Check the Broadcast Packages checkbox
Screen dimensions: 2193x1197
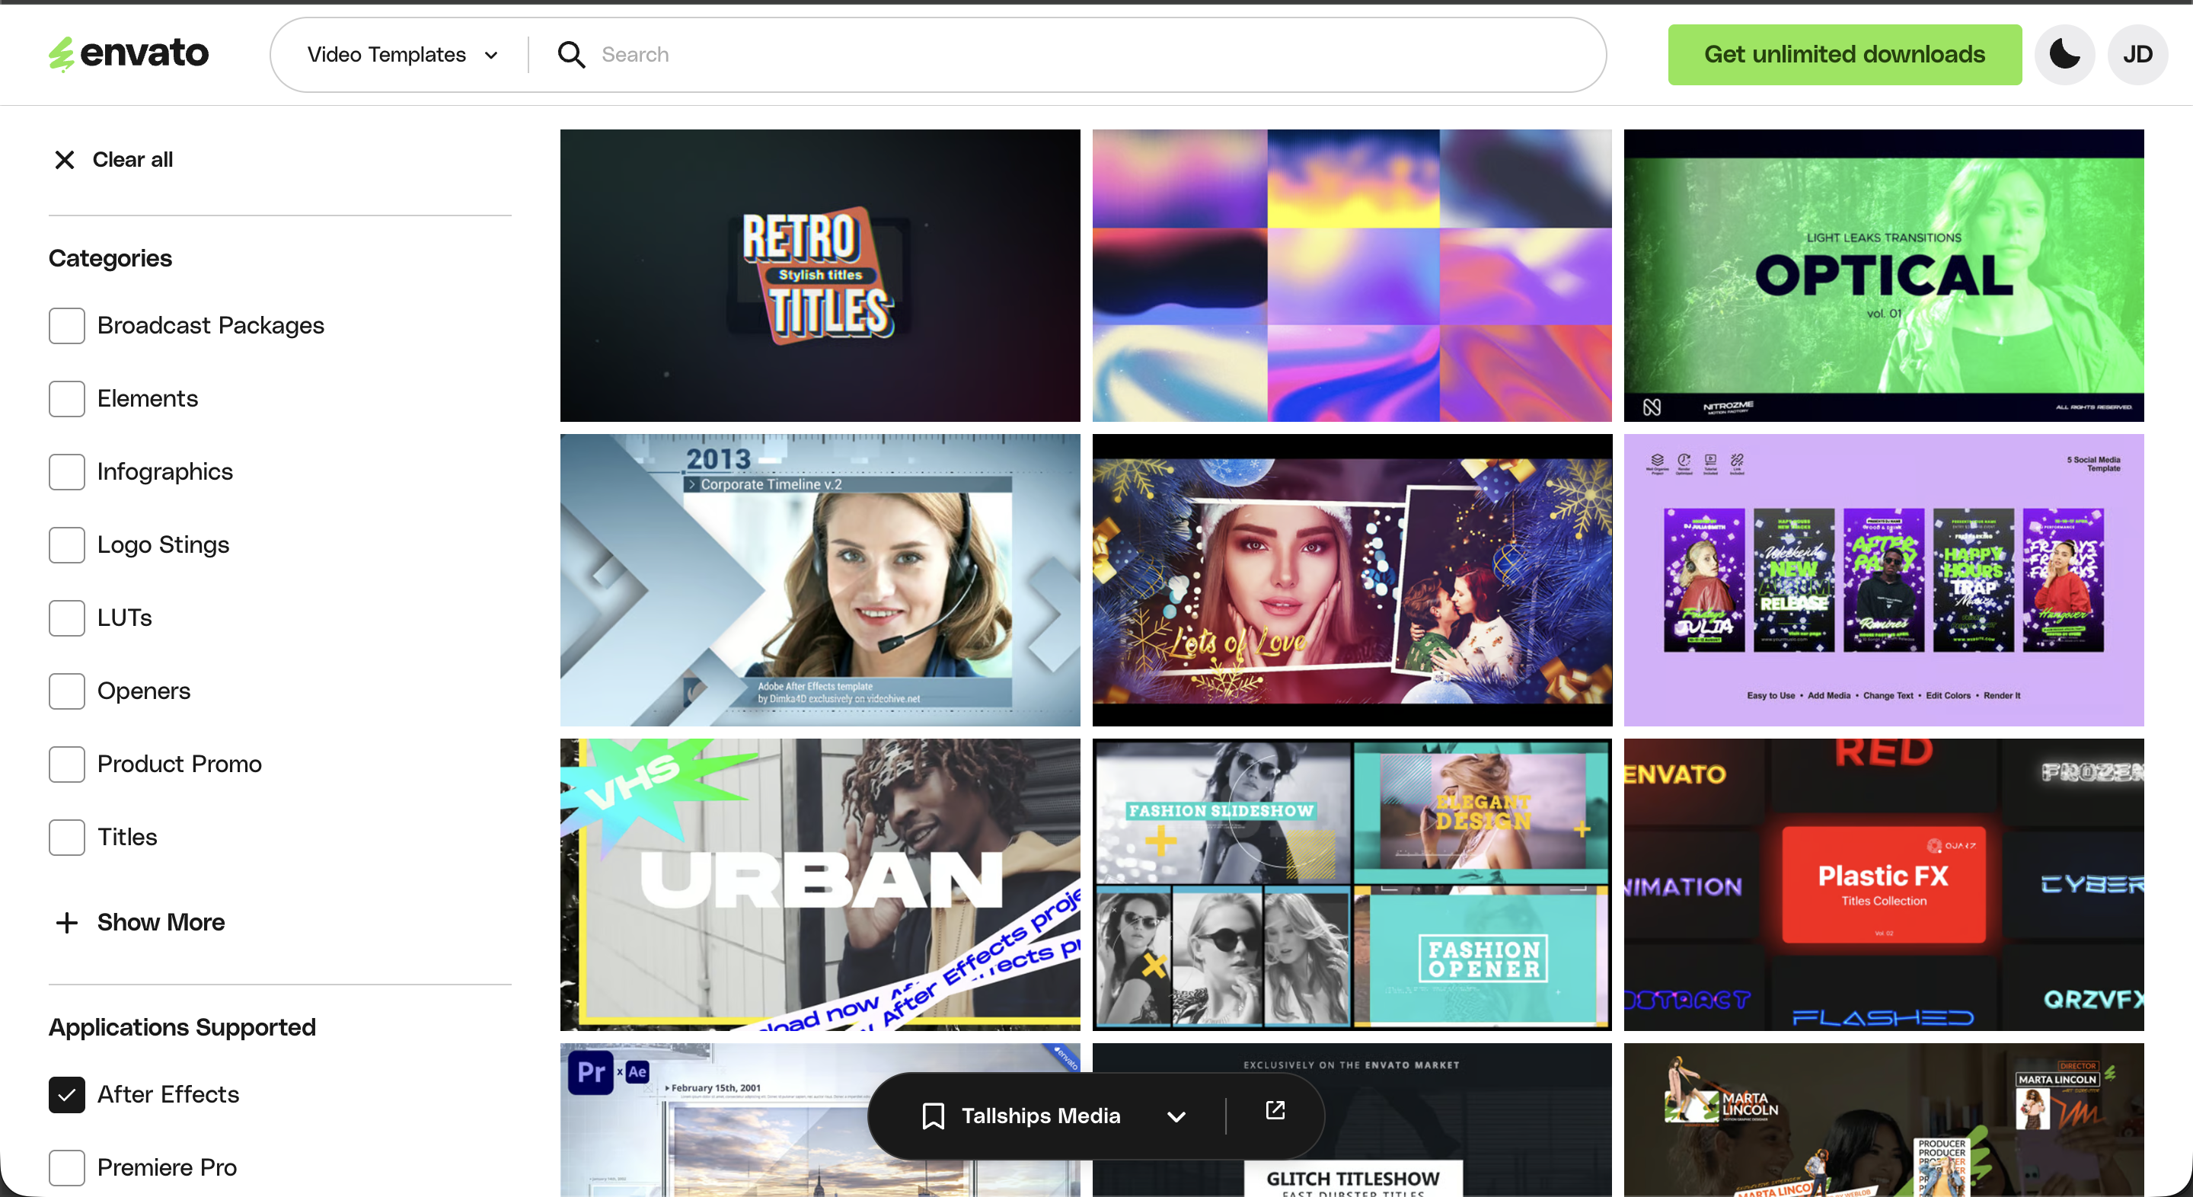[66, 325]
